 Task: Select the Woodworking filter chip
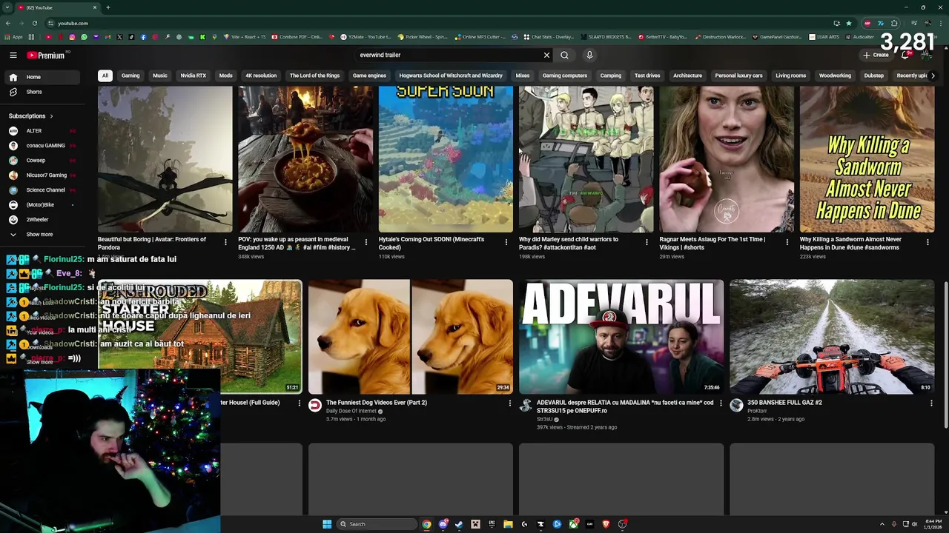click(835, 76)
